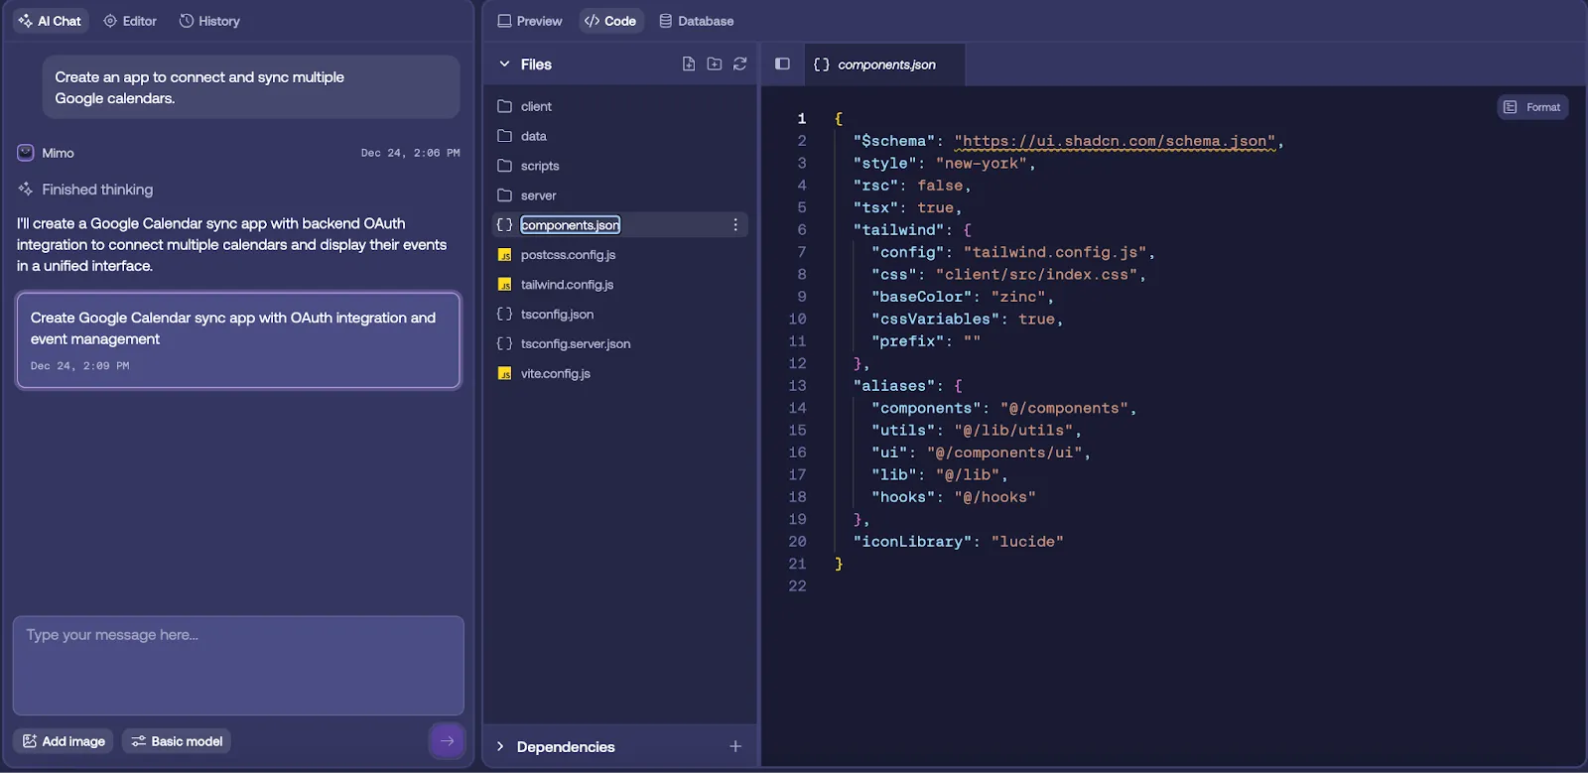Click the Mimo avatar icon
This screenshot has height=773, width=1588.
pyautogui.click(x=26, y=153)
